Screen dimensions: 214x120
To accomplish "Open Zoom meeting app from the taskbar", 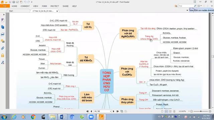I will click(91, 117).
